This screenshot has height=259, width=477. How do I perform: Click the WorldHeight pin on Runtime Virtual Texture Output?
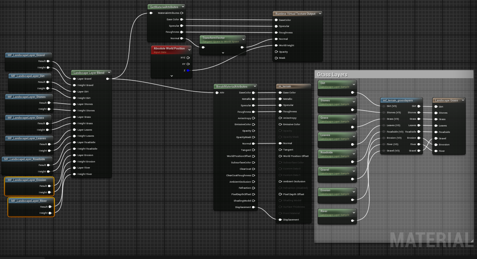coord(276,45)
